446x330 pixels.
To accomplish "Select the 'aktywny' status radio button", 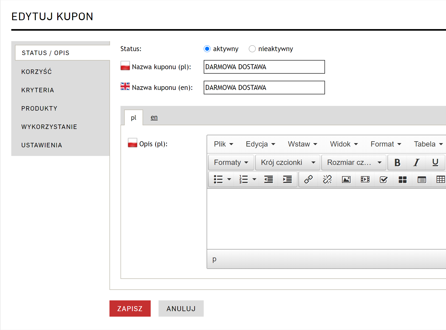I will coord(207,49).
